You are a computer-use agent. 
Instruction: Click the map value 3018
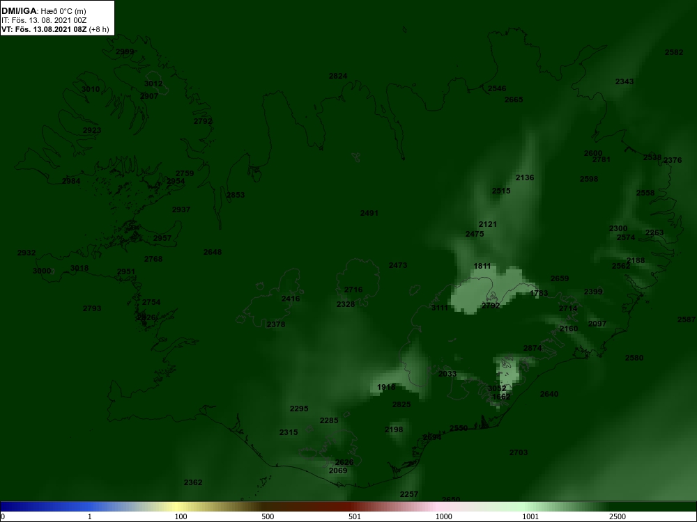point(79,268)
